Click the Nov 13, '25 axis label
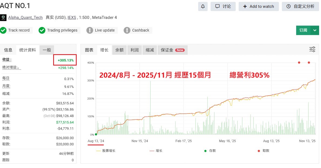Viewport: 321px width, 168px height. (307, 141)
